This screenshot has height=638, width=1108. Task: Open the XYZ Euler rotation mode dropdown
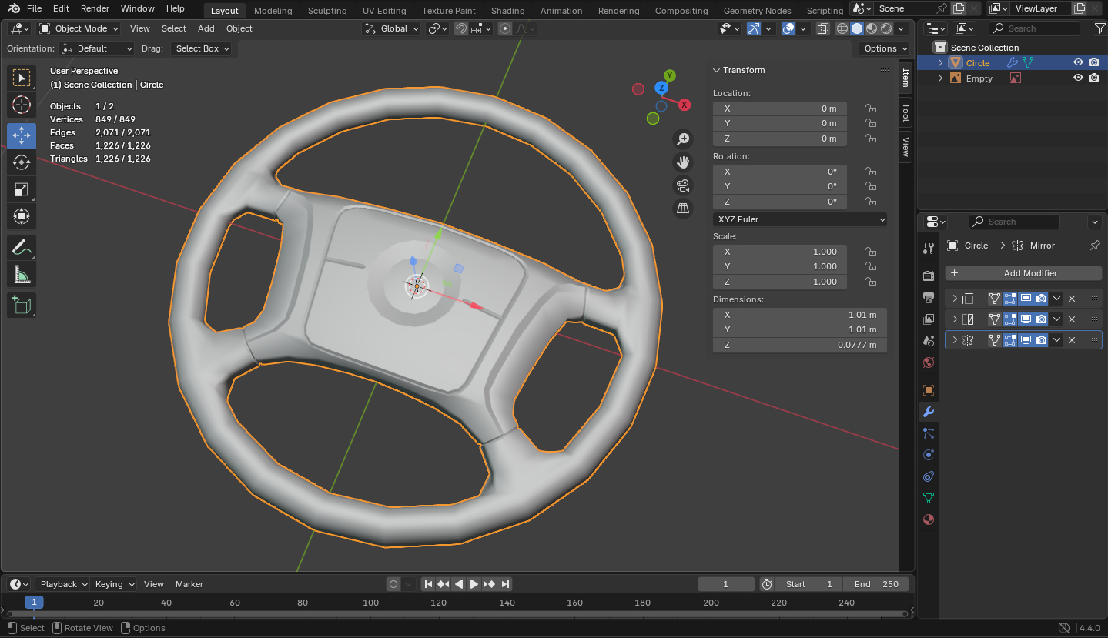(x=799, y=219)
